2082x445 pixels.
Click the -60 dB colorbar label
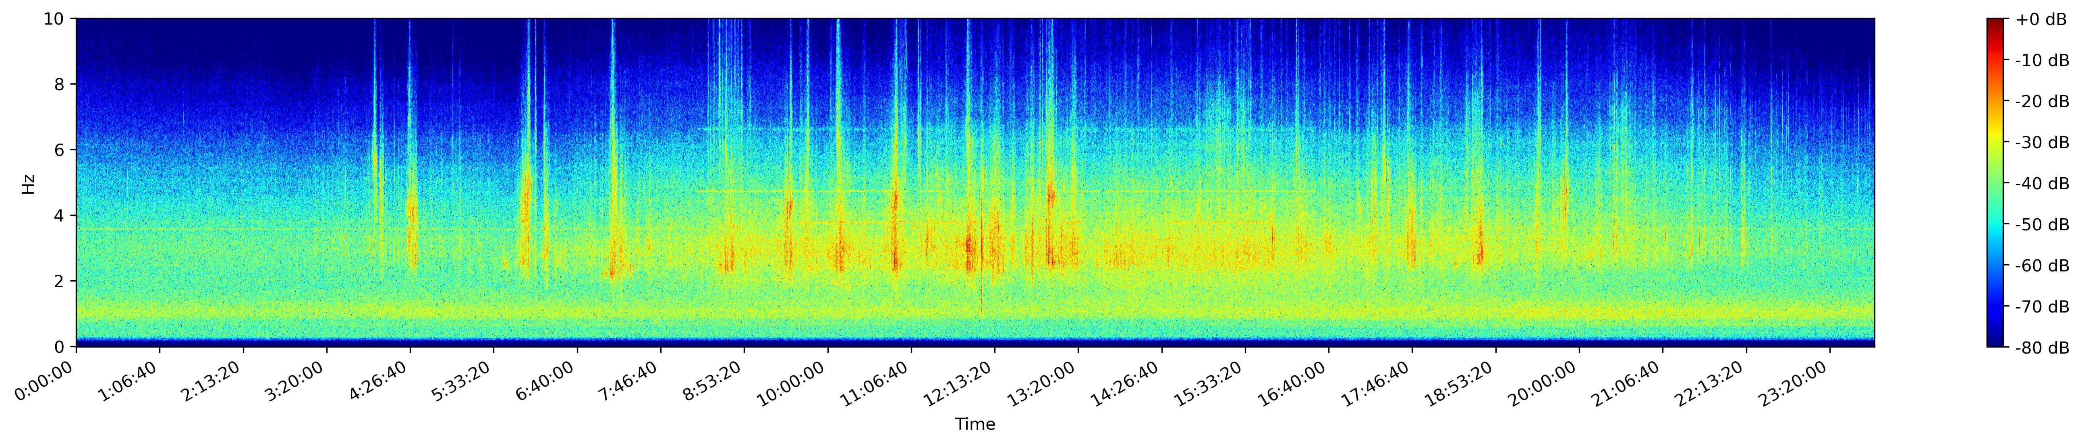[2042, 266]
